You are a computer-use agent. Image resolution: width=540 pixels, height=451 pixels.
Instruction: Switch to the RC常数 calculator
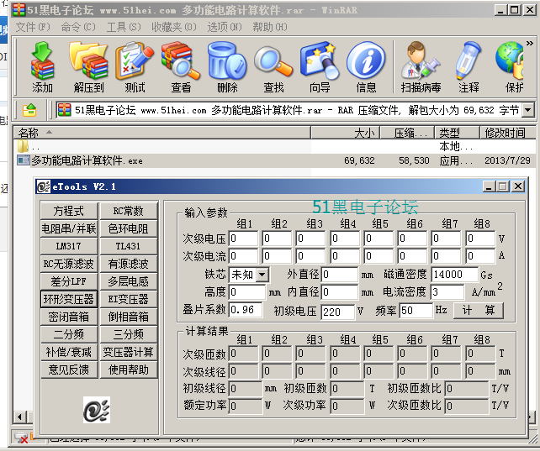coord(129,211)
